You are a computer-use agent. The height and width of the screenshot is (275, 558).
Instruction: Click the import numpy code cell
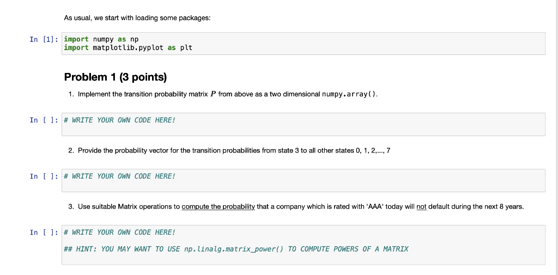click(303, 44)
